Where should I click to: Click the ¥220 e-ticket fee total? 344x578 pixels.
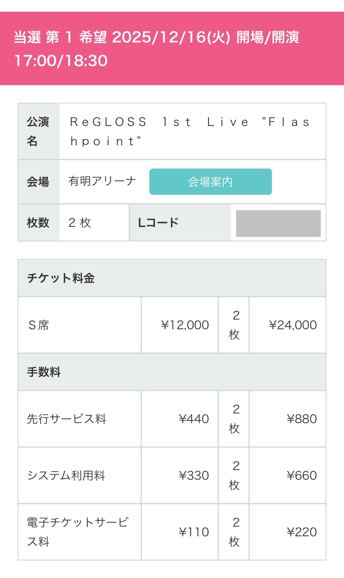[x=302, y=532]
